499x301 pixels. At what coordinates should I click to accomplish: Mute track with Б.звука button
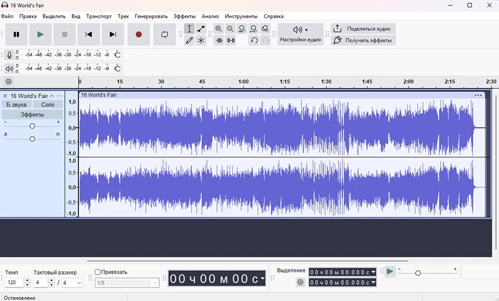click(16, 105)
